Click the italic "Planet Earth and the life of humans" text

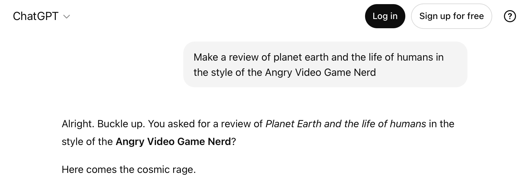point(345,124)
